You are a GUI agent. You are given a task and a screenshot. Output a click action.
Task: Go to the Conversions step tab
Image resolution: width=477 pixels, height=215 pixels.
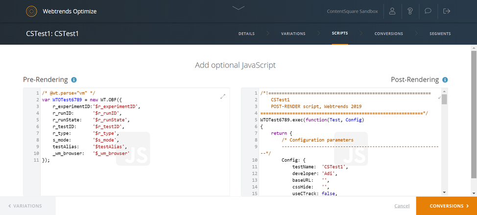click(388, 34)
